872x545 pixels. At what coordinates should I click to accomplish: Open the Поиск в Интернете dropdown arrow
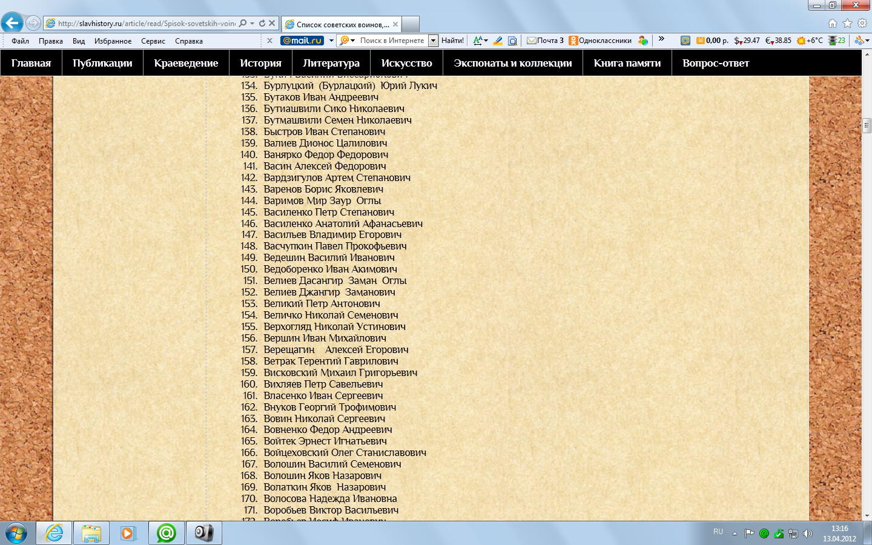(x=433, y=41)
